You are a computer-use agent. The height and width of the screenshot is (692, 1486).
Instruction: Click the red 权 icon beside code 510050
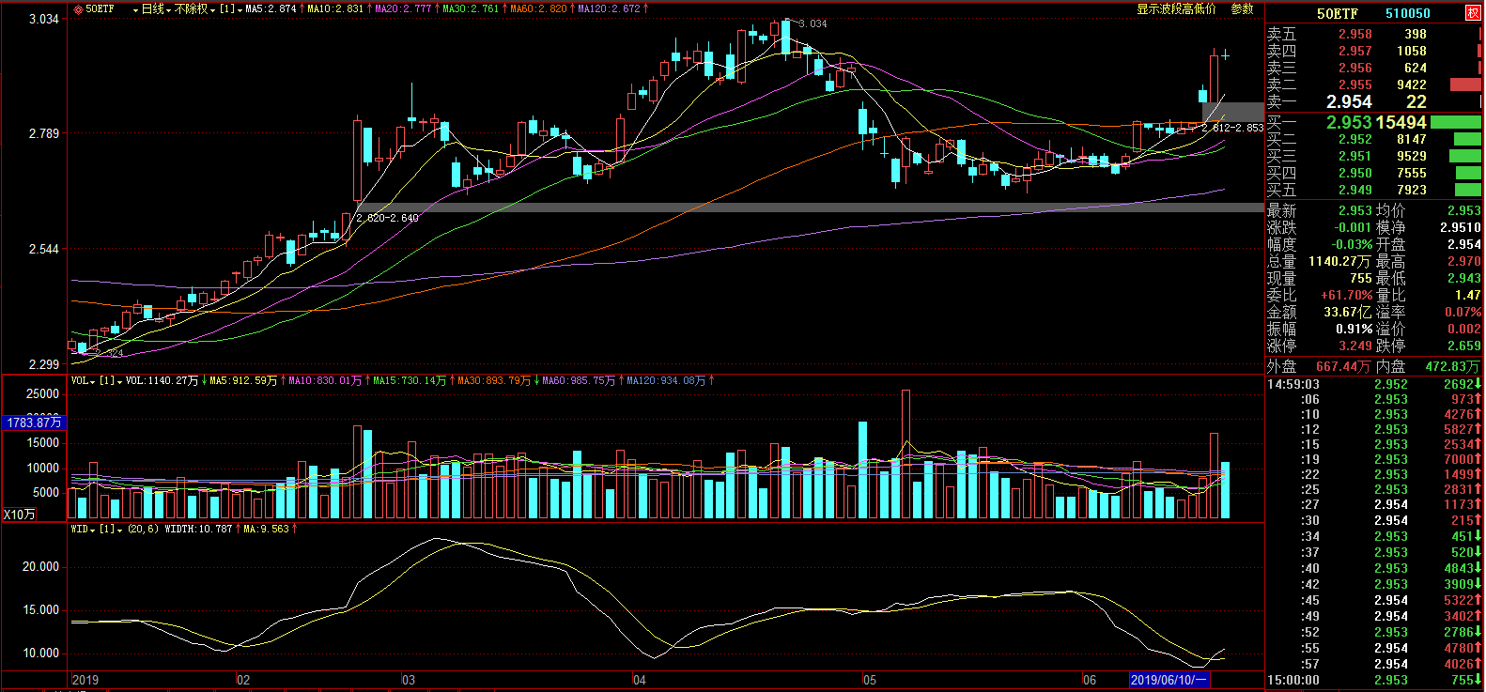pos(1474,13)
